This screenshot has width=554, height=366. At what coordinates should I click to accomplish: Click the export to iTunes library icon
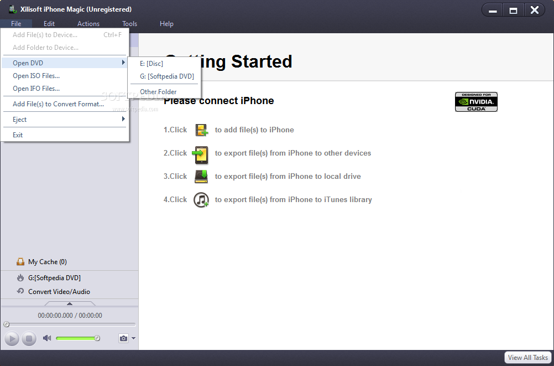[201, 200]
